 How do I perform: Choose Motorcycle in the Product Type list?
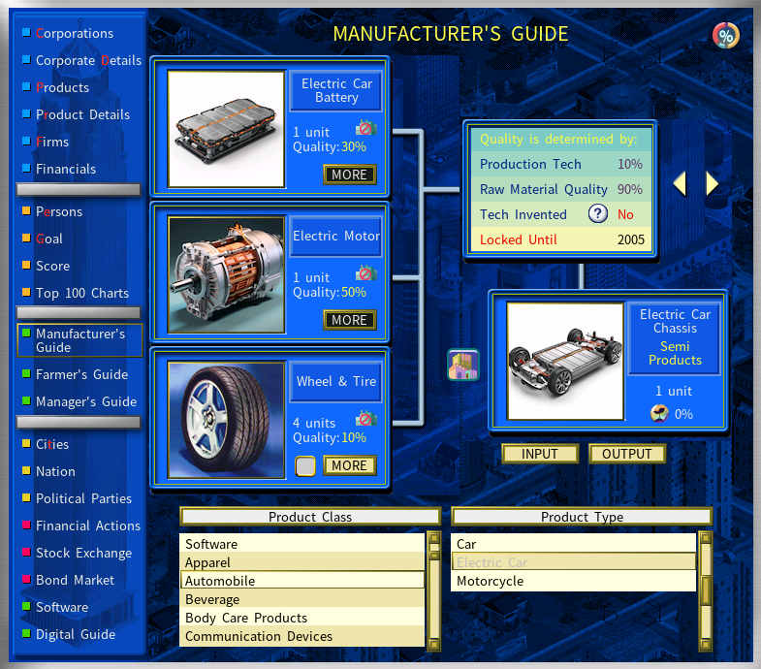(574, 581)
